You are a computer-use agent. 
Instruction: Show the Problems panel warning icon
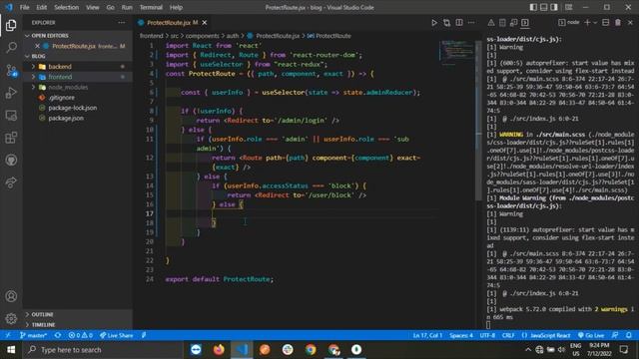point(491,23)
